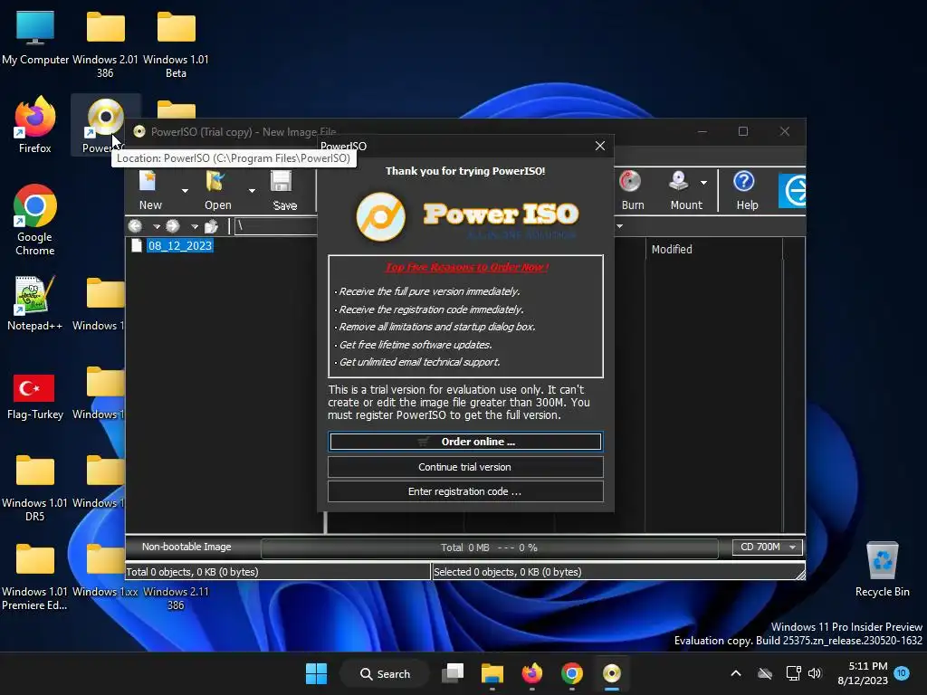
Task: Open the Windows Start menu
Action: 316,673
